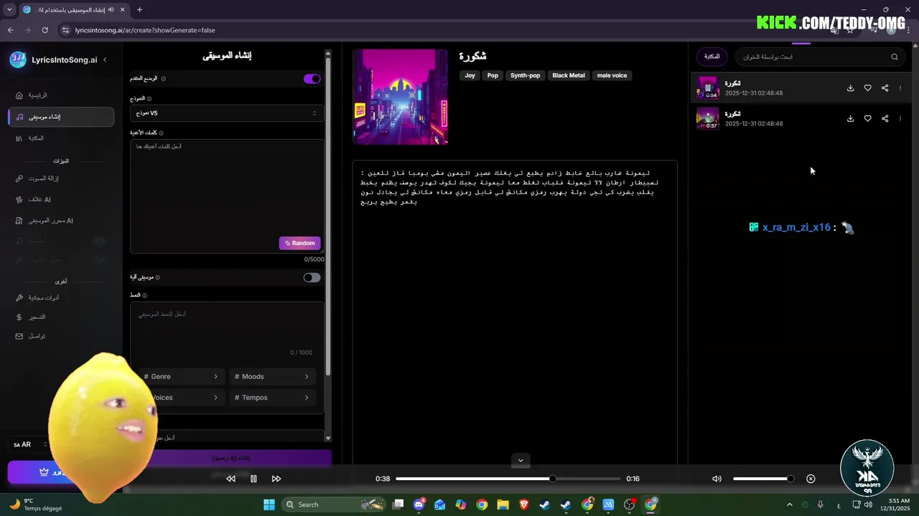Show info tooltip for كلمات الأغنية lyrics

point(161,133)
